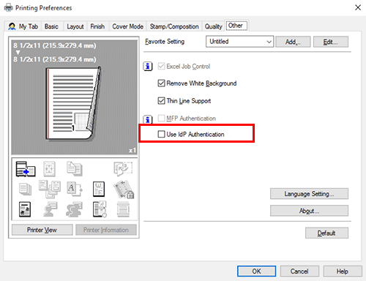Click the greyed booklet fold icon with dashed outline
Image resolution: width=366 pixels, height=281 pixels.
click(123, 169)
